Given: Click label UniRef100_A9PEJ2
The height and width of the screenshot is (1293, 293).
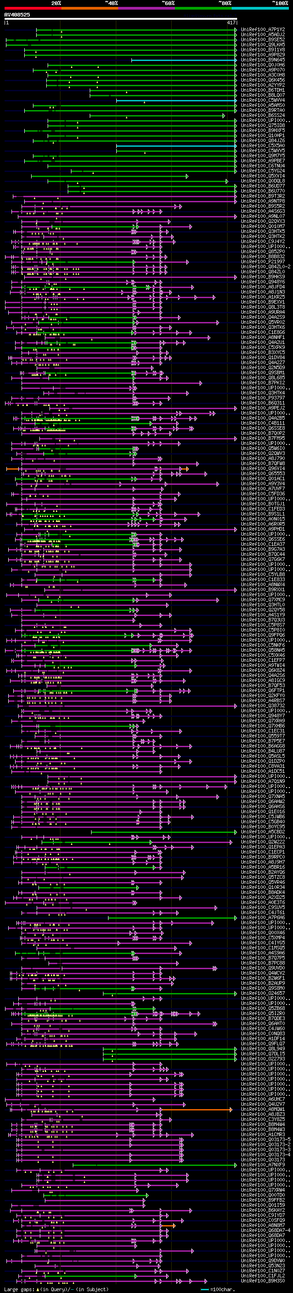Looking at the screenshot, I should 263,408.
